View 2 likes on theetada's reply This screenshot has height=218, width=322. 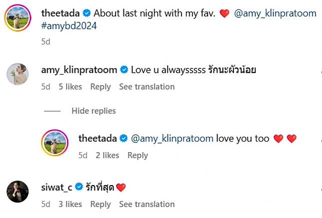coord(107,155)
